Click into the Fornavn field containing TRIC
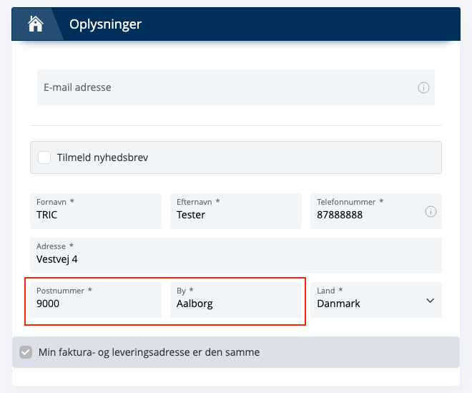472x393 pixels. 95,214
